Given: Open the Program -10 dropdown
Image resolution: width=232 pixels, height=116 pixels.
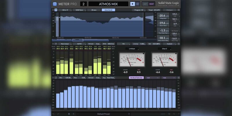Looking at the screenshot, I should coord(139,10).
